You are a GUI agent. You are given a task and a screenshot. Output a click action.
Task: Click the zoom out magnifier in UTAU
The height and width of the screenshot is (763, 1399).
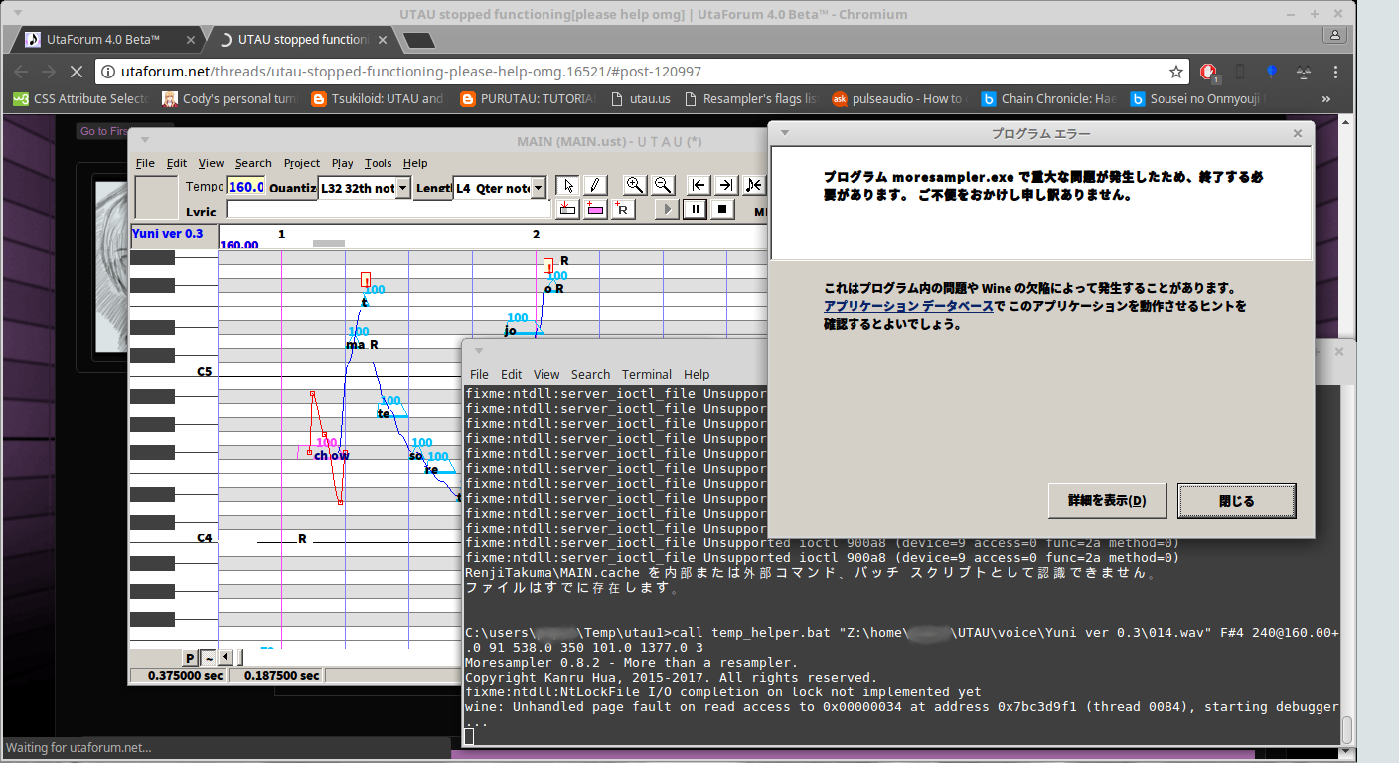[x=663, y=185]
